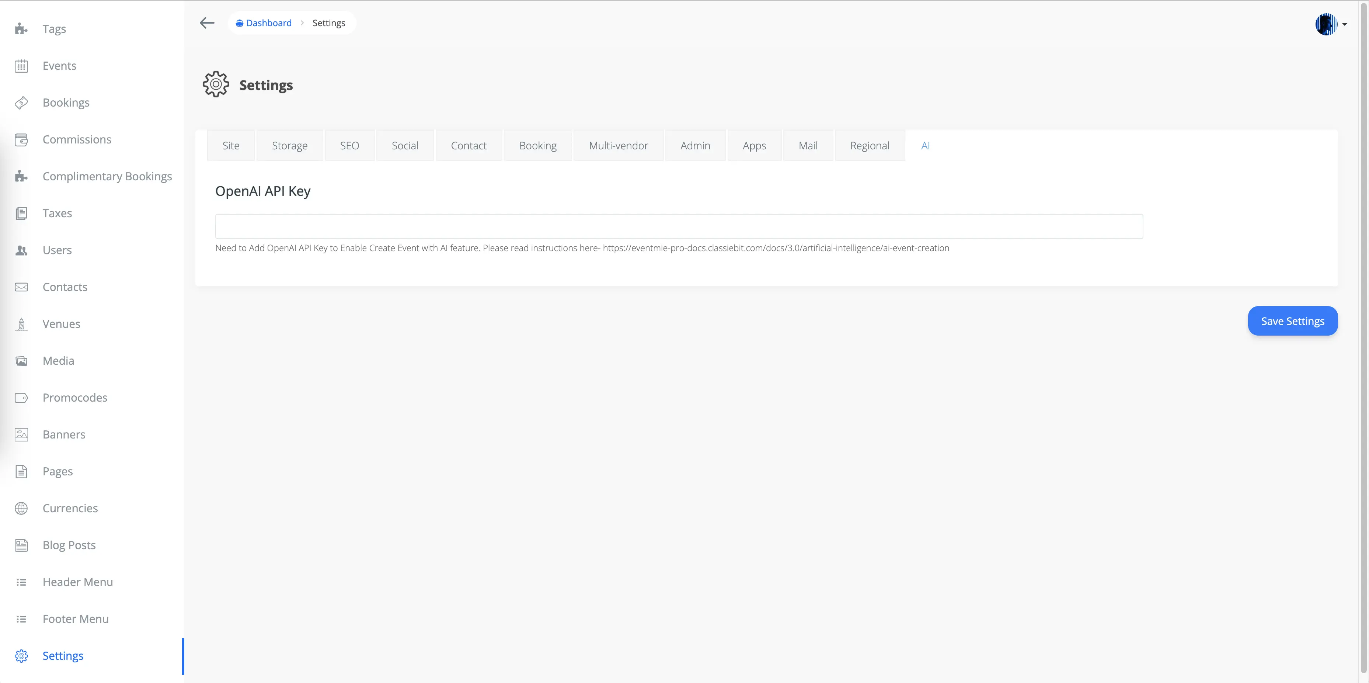Select the Booking tab
The height and width of the screenshot is (683, 1369).
coord(538,145)
